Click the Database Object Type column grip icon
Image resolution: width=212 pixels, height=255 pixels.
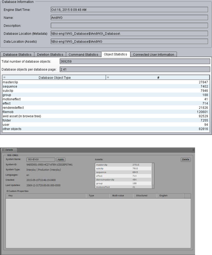click(5, 77)
